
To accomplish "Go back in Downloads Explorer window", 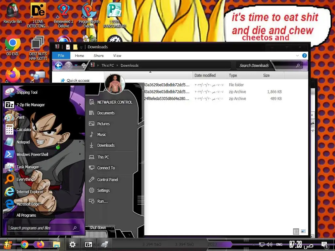I will pos(59,65).
